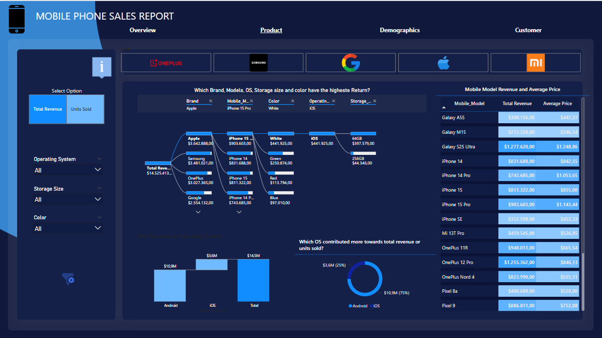Click the Pixel 8a table row
The height and width of the screenshot is (338, 602).
509,291
